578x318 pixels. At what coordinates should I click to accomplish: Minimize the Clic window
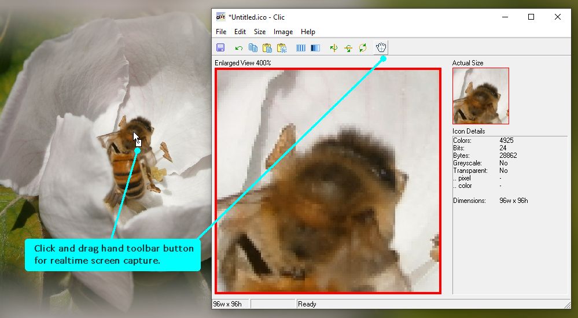point(505,17)
